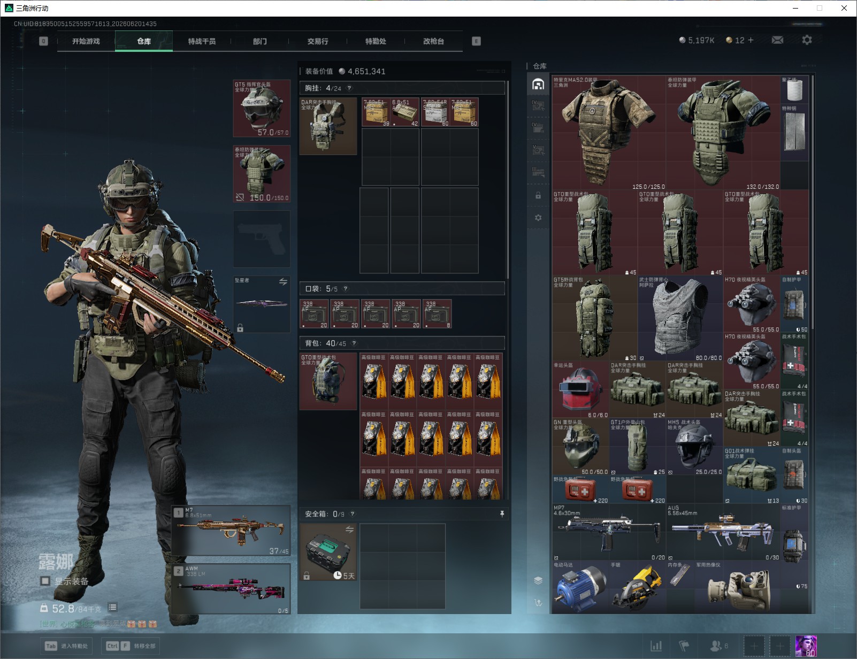Select the AUG rifle in warehouse
857x659 pixels.
coord(723,533)
